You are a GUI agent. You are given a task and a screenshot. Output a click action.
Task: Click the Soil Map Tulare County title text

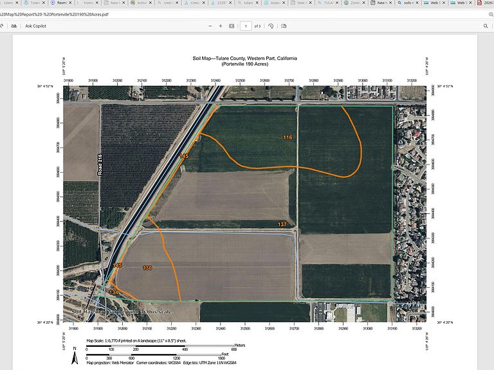(x=245, y=58)
